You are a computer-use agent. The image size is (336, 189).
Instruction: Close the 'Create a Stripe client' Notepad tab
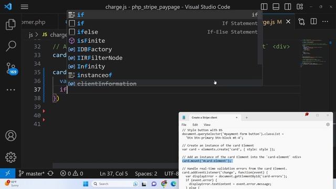click(x=237, y=118)
